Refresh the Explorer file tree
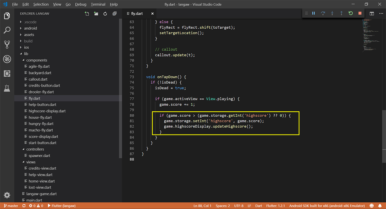386x209 pixels. click(105, 14)
